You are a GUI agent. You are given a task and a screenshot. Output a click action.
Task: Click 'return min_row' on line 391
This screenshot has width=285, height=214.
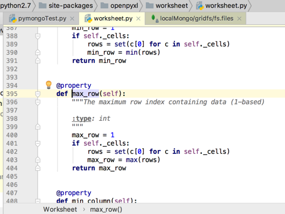99,61
